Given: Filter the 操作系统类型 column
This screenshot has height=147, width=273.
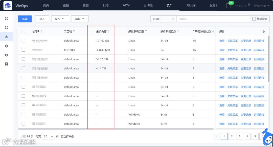Looking at the screenshot, I should click(x=146, y=31).
